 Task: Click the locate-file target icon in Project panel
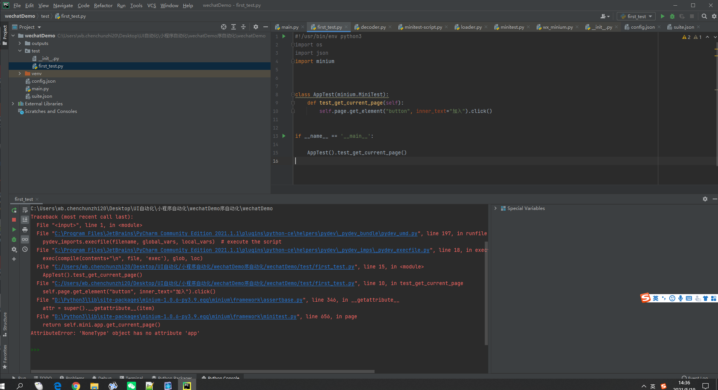click(x=224, y=27)
